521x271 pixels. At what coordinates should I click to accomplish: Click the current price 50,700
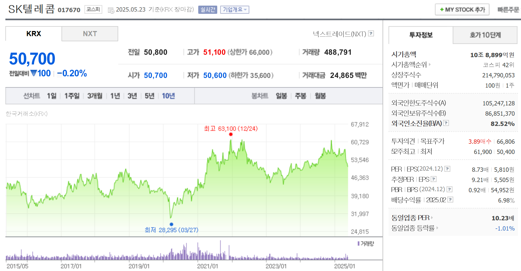coord(32,59)
